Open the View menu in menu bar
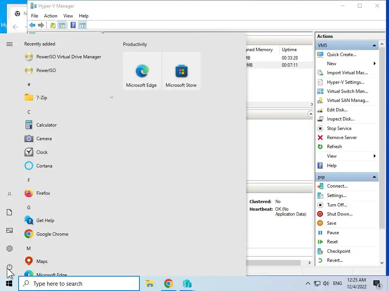Viewport: 389px width, 291px height. 68,16
